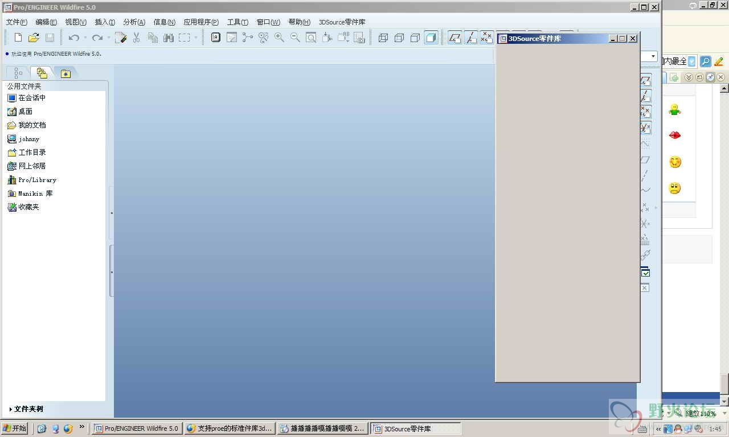Open the 3DSource零件库 menu
The width and height of the screenshot is (729, 437).
pos(342,22)
